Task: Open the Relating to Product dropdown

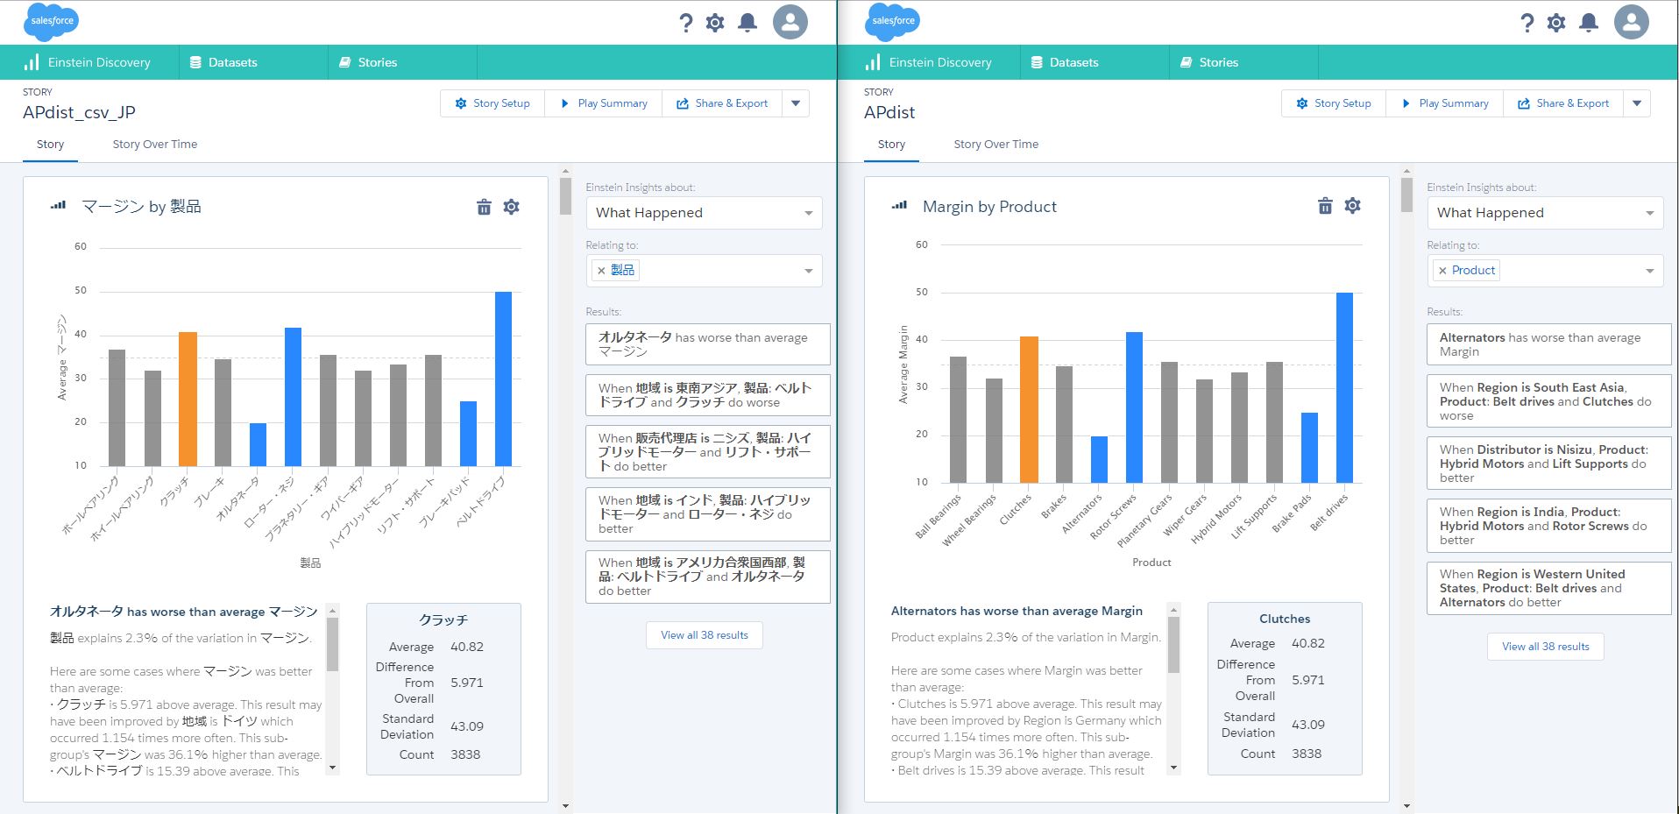Action: coord(1649,271)
